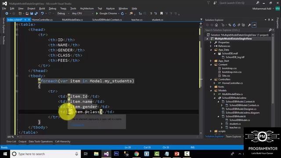Image resolution: width=281 pixels, height=158 pixels.
Task: Select SchoolDBModel.edmx in Solution Explorer
Action: [x=234, y=98]
